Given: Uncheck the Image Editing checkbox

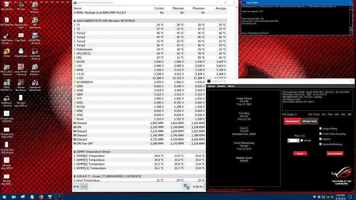Looking at the screenshot, I should [x=320, y=129].
